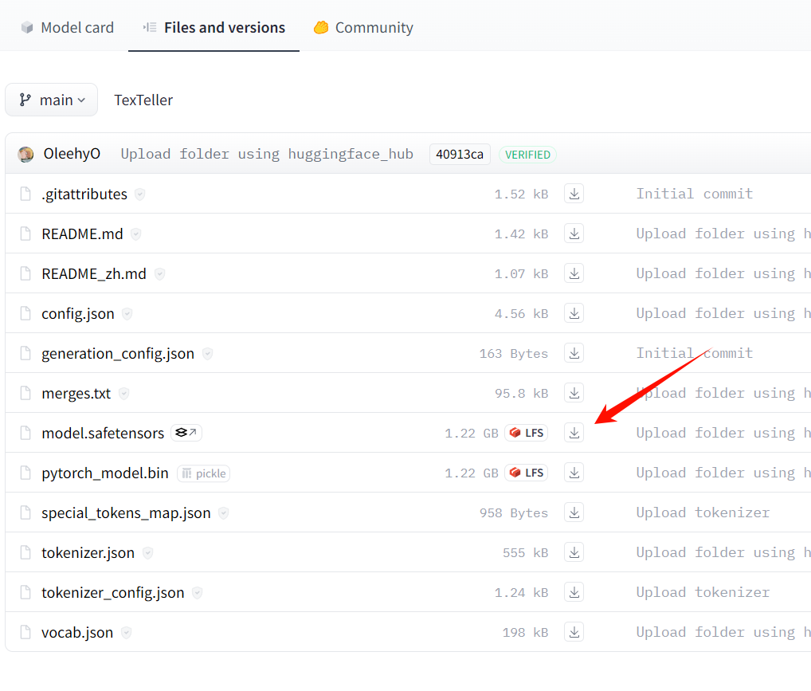The height and width of the screenshot is (691, 811).
Task: Download README.md via its download icon
Action: [574, 234]
